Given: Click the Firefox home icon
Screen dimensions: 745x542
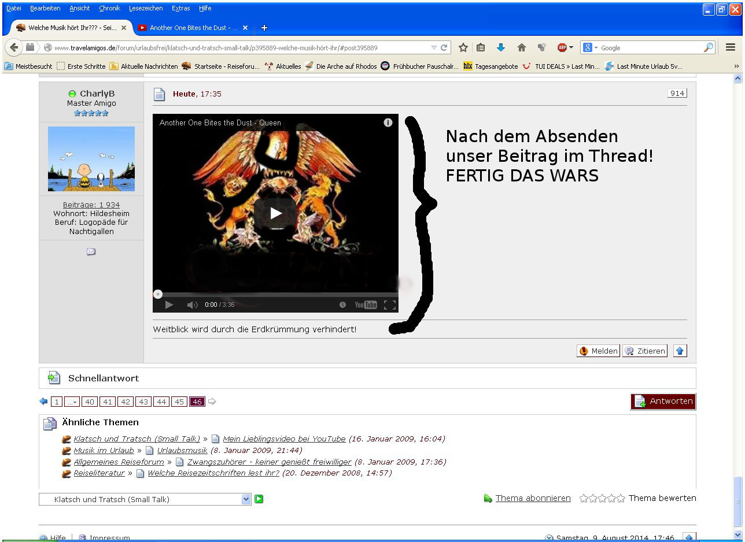Looking at the screenshot, I should pyautogui.click(x=521, y=48).
